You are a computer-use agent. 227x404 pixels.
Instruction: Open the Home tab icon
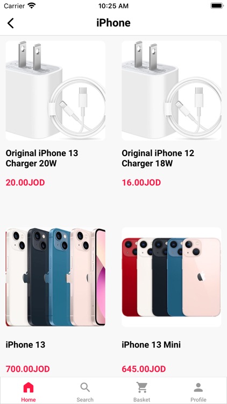[x=29, y=387]
